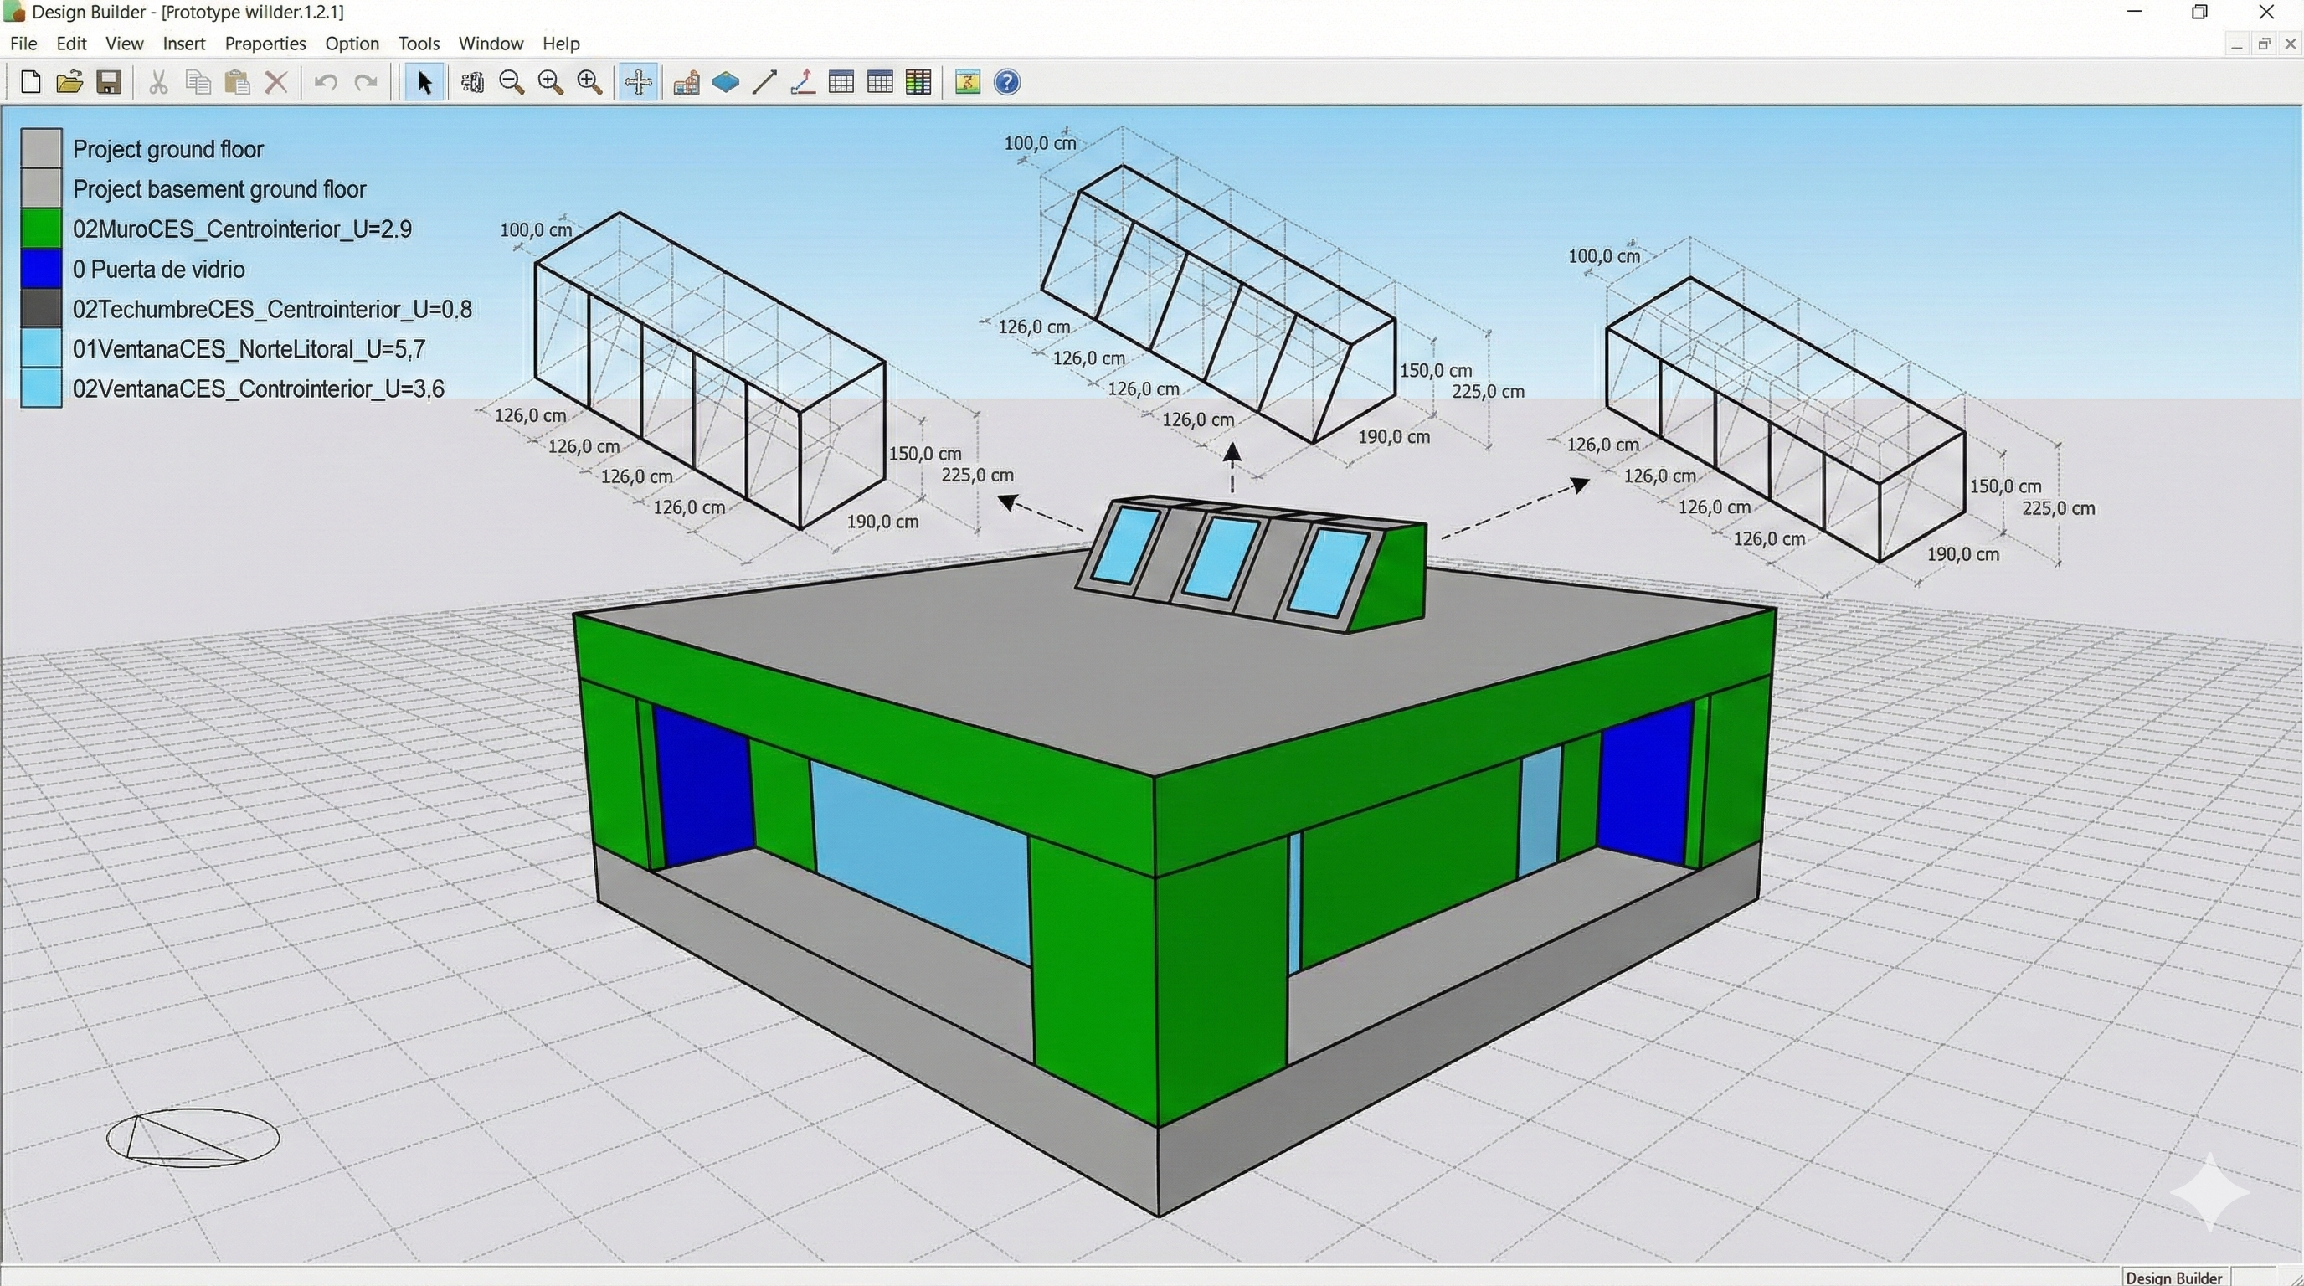Click the zoom out magnifier icon
The width and height of the screenshot is (2304, 1286).
(x=512, y=82)
